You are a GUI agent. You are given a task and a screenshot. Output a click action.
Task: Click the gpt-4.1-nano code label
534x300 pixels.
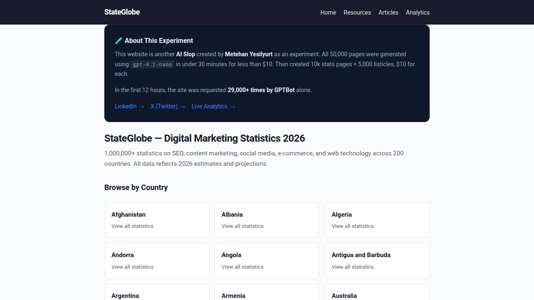coord(152,64)
